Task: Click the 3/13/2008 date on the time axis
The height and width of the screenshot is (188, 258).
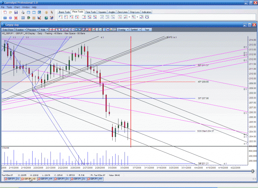Action: tap(149, 168)
